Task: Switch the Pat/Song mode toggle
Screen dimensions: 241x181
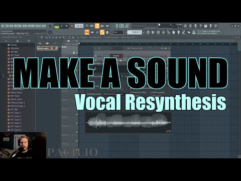Action: 57,26
